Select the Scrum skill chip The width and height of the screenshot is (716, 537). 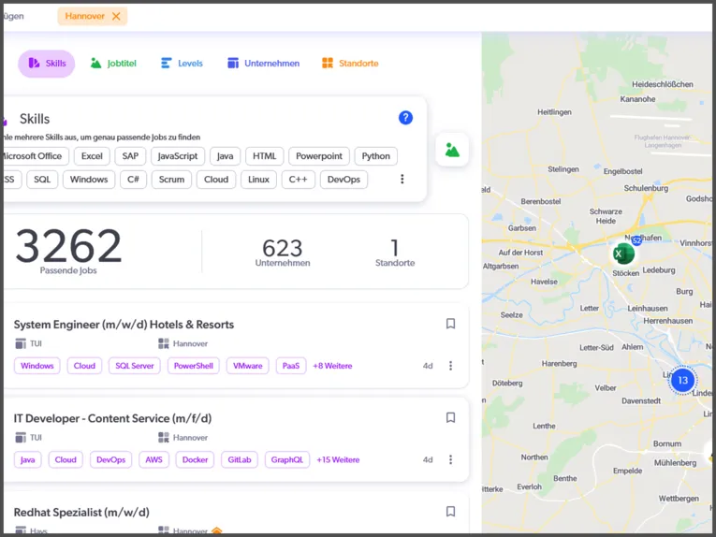(x=171, y=180)
